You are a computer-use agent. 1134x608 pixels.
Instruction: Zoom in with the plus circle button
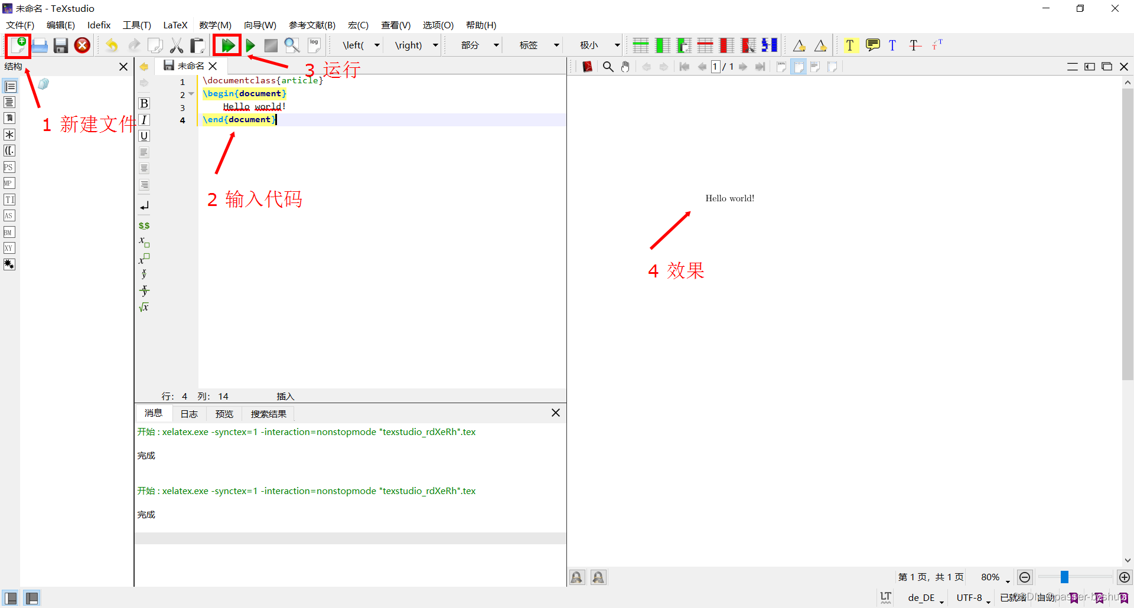pos(1125,577)
